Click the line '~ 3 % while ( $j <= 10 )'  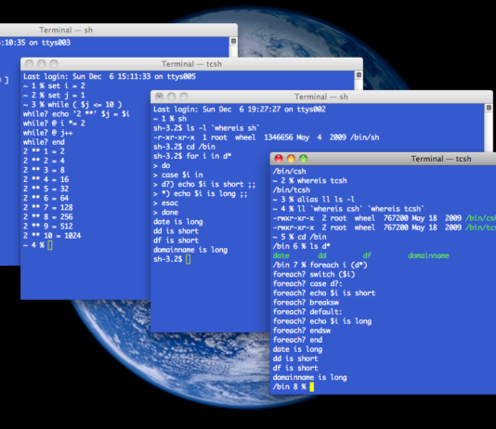(72, 105)
